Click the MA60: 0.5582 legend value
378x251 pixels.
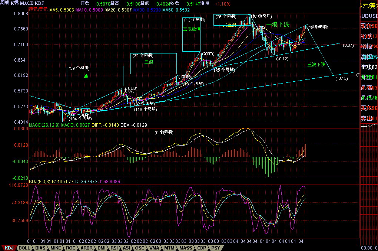(176, 10)
